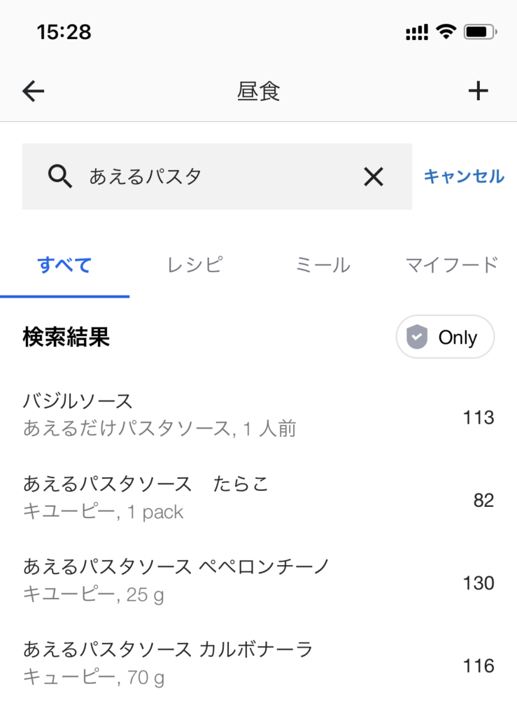This screenshot has width=517, height=717.
Task: Tap the plus icon to add food
Action: pos(478,91)
